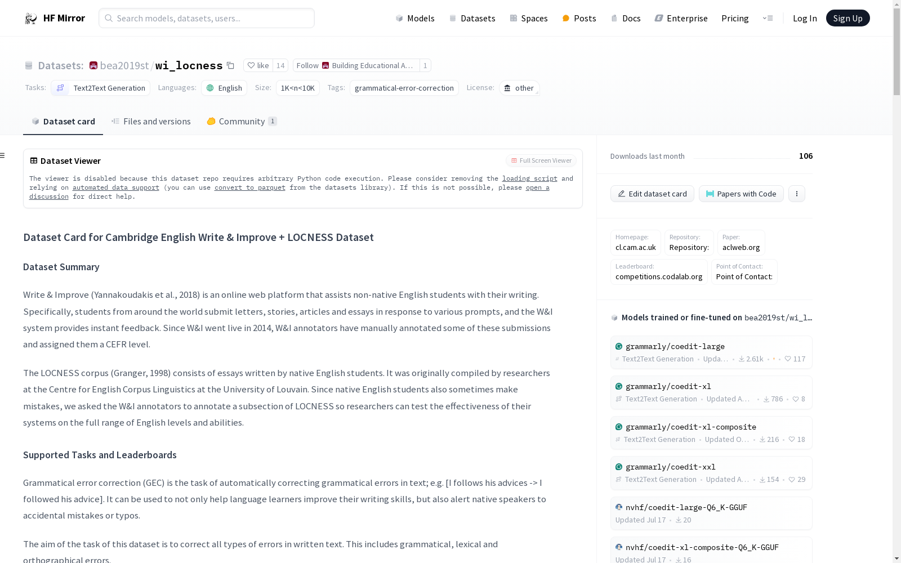Click the Downloads last month value 106
The image size is (901, 563).
(x=806, y=156)
